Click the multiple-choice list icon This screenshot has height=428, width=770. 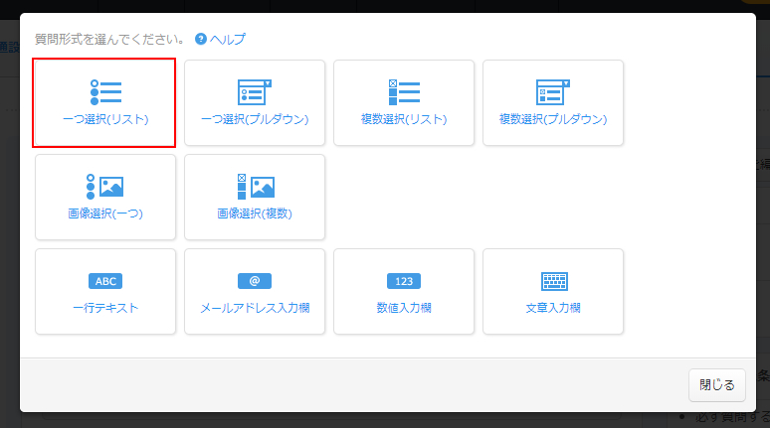[404, 92]
